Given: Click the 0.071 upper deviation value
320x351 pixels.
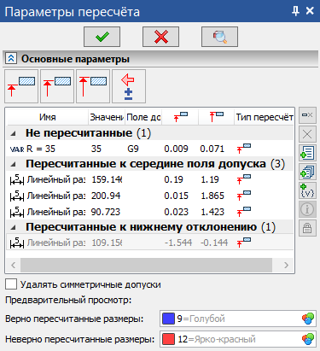Looking at the screenshot, I should point(212,149).
